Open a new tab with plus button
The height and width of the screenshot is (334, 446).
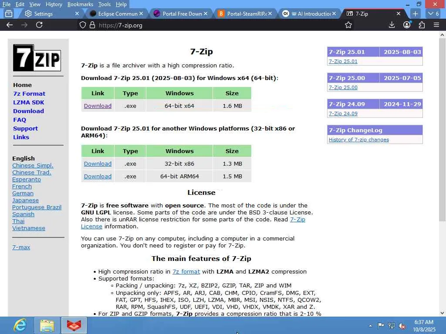click(x=415, y=13)
